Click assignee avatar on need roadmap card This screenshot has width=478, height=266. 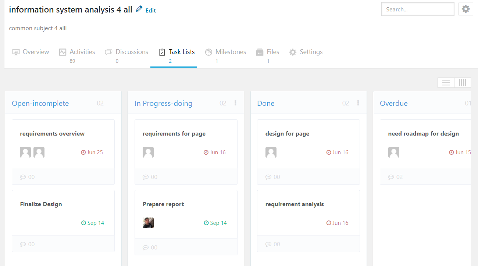394,152
